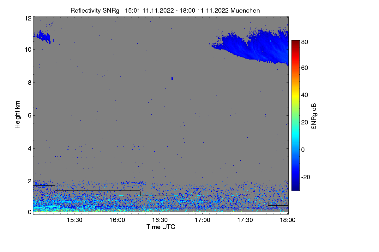Click the time tick label '16:30'

tap(160, 220)
